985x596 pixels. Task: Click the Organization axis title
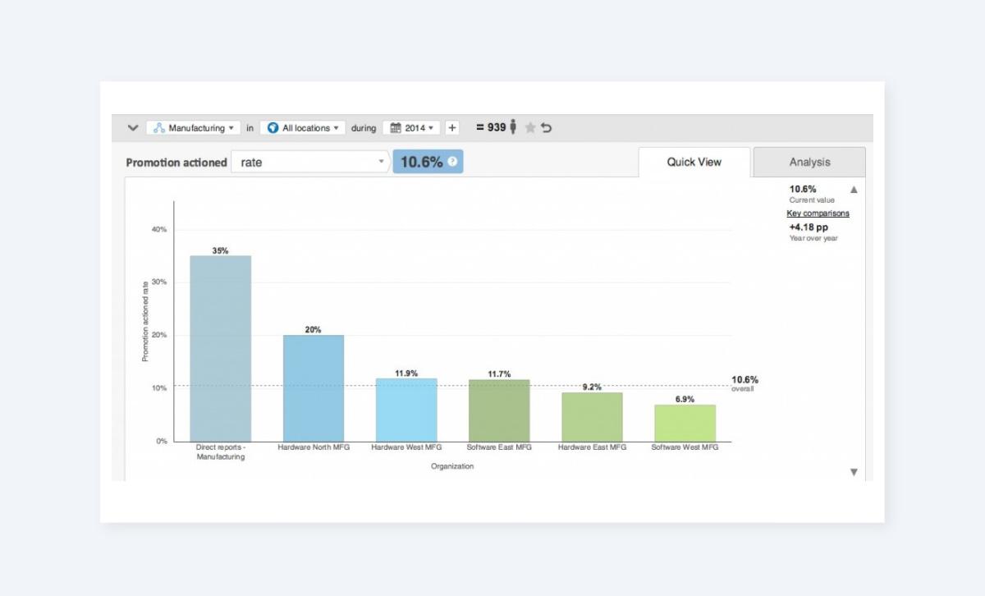(452, 466)
